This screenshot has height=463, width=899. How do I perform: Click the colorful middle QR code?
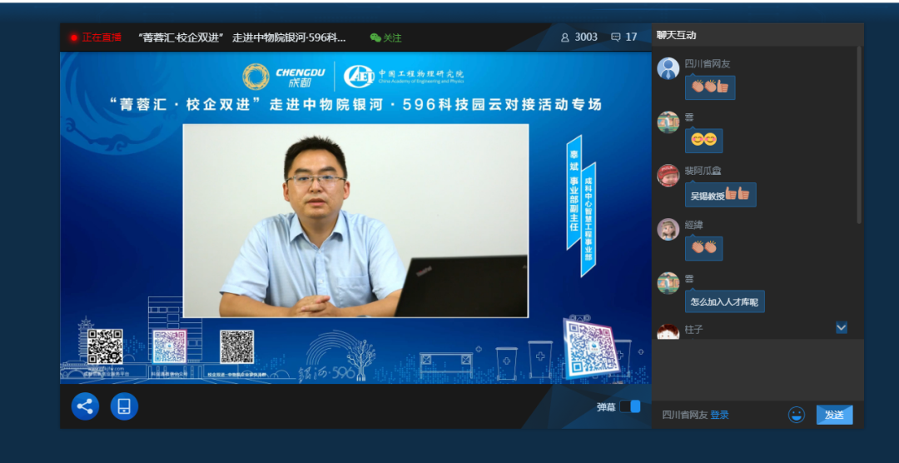(x=170, y=346)
